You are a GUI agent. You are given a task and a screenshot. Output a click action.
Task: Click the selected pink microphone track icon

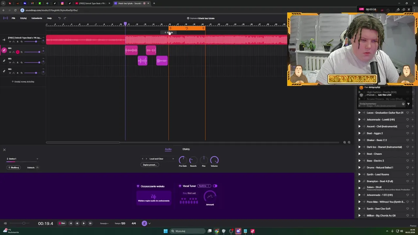tap(4, 50)
